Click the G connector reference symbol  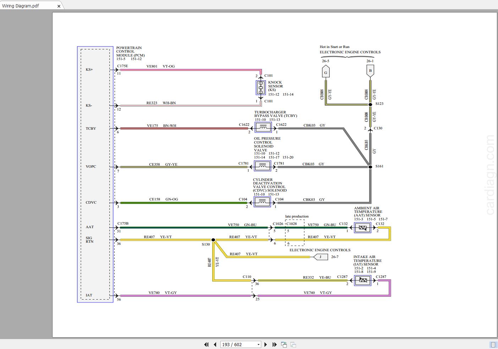(x=325, y=72)
